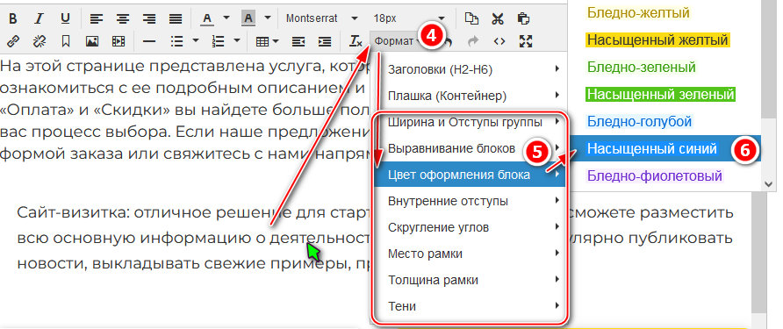Paste with the clipboard icon
The height and width of the screenshot is (329, 783).
[x=523, y=19]
